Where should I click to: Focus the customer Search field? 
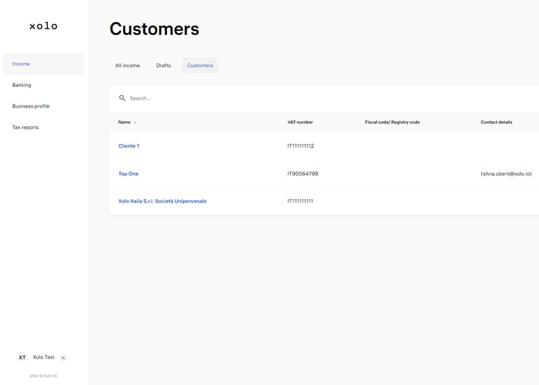coord(269,98)
